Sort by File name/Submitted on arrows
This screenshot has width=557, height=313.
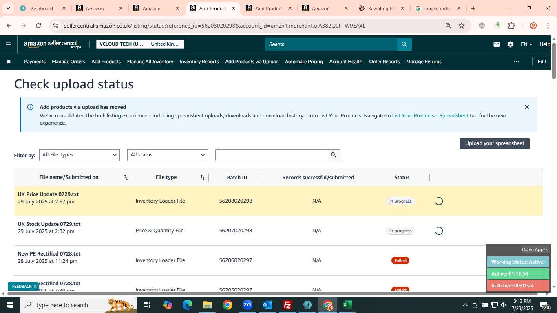[x=126, y=177]
